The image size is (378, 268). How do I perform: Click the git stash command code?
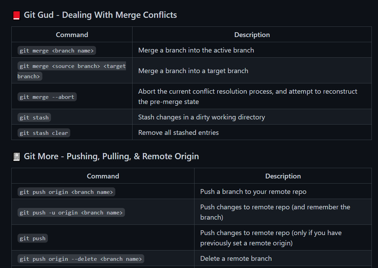click(34, 118)
